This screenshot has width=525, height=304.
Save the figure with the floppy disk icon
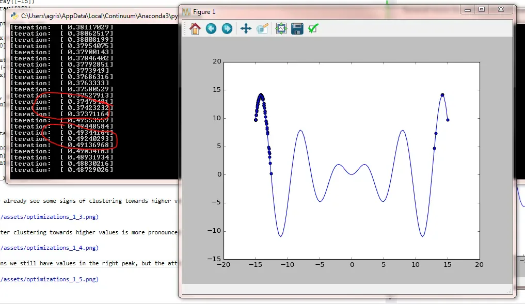point(297,28)
